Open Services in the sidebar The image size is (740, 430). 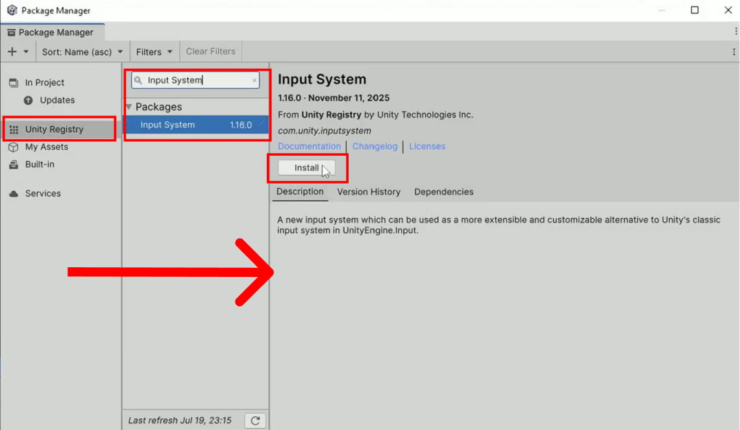pyautogui.click(x=42, y=193)
